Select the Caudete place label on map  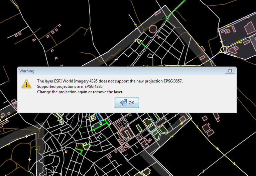click(83, 121)
